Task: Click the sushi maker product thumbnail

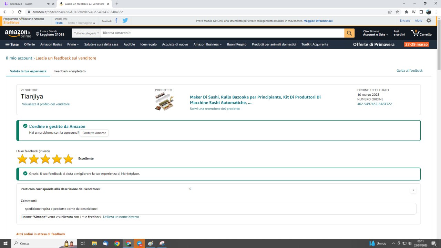Action: pos(164,102)
